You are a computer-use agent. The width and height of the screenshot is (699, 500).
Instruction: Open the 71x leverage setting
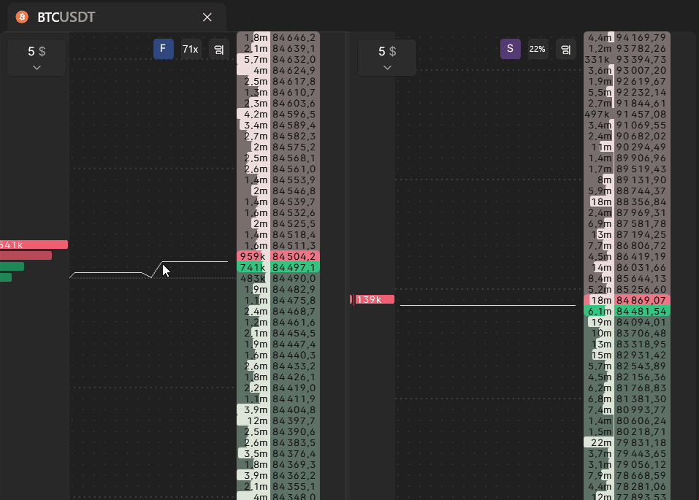191,49
